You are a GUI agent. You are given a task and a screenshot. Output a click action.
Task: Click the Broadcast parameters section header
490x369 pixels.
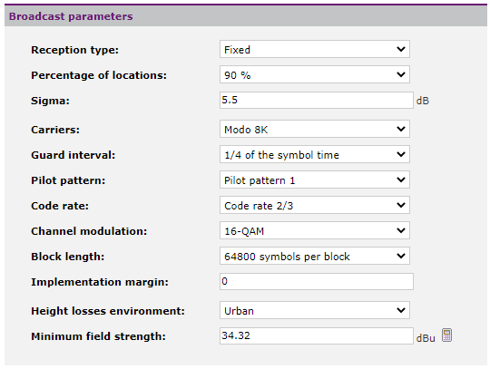[x=246, y=16]
